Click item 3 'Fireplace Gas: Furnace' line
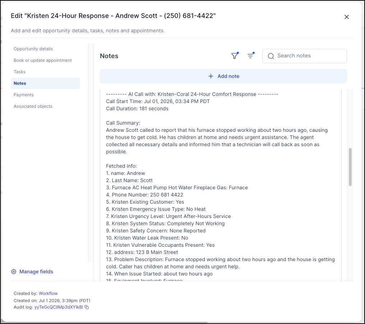 (177, 188)
